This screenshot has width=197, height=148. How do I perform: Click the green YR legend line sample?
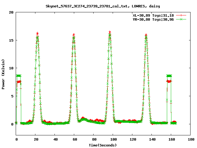pos(181,19)
